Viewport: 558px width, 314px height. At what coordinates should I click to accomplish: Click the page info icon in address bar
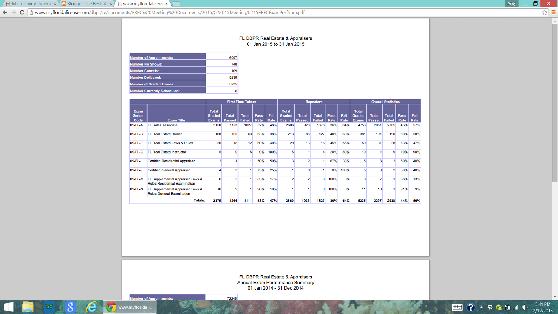pos(31,12)
